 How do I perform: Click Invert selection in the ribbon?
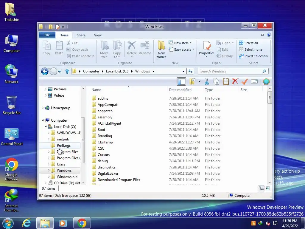[253, 56]
